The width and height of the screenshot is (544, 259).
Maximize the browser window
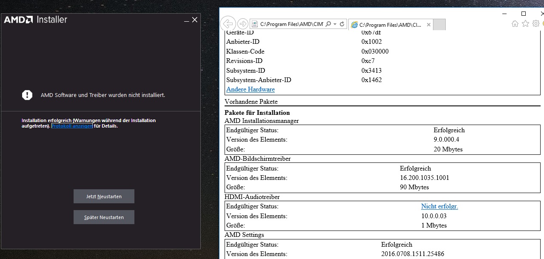click(x=524, y=14)
